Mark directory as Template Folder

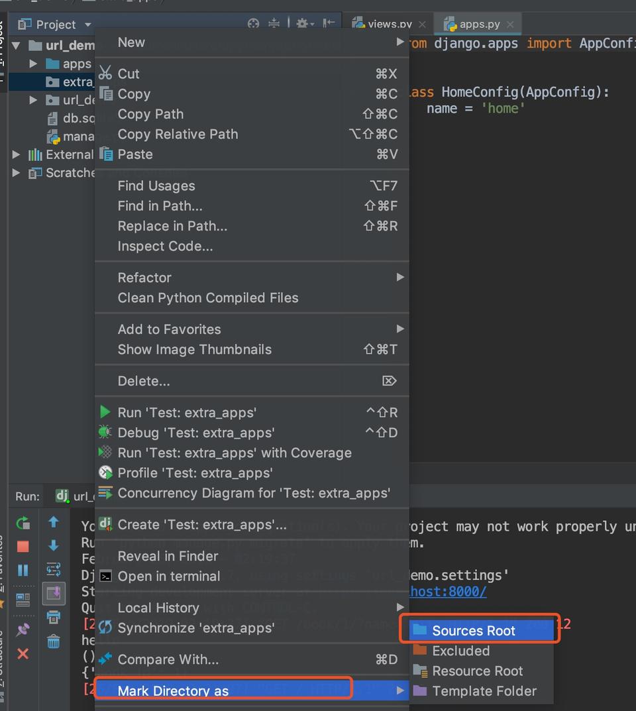482,691
